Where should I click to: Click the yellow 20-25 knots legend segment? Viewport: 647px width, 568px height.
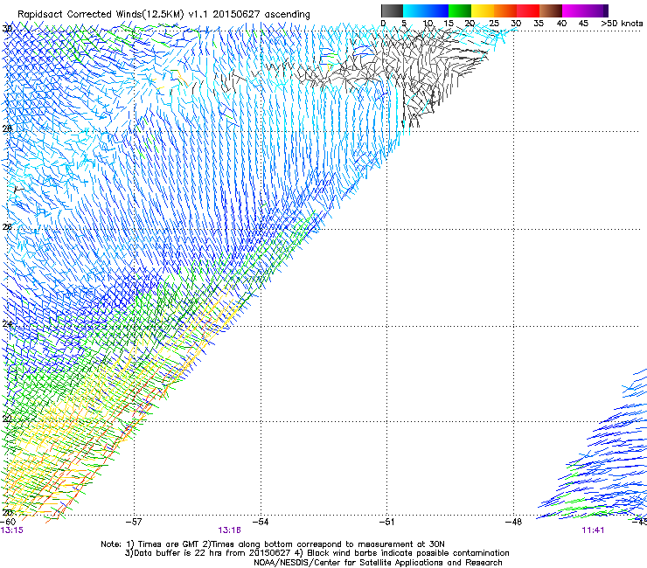coord(483,10)
